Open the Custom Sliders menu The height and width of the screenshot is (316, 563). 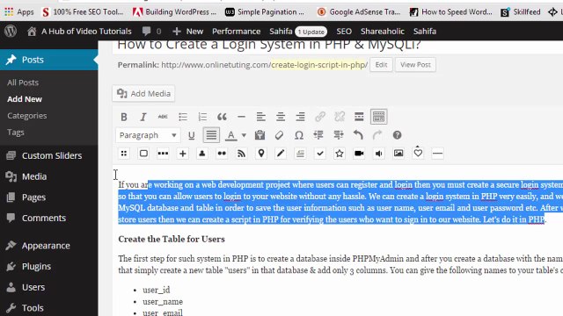pyautogui.click(x=49, y=155)
